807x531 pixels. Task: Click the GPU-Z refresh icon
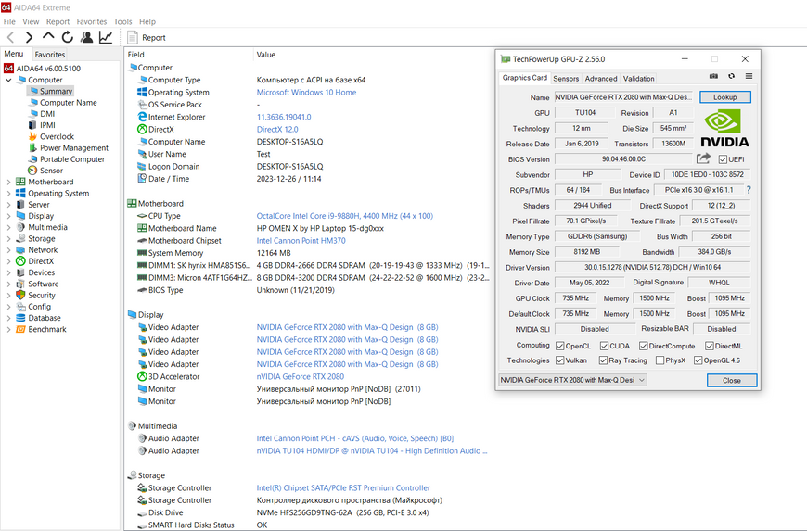731,76
